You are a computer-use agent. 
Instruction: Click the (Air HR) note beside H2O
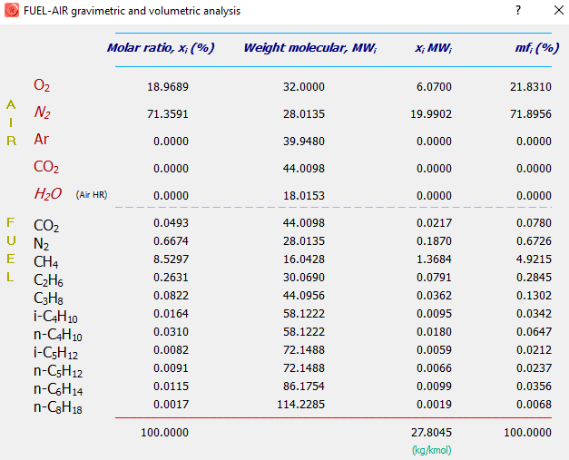pyautogui.click(x=92, y=195)
